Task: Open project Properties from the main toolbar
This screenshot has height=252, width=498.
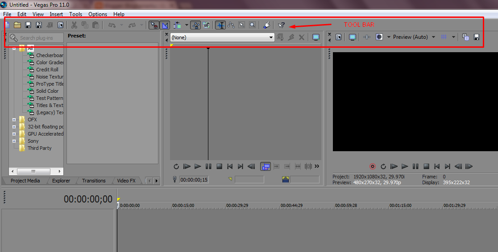Action: (60, 25)
